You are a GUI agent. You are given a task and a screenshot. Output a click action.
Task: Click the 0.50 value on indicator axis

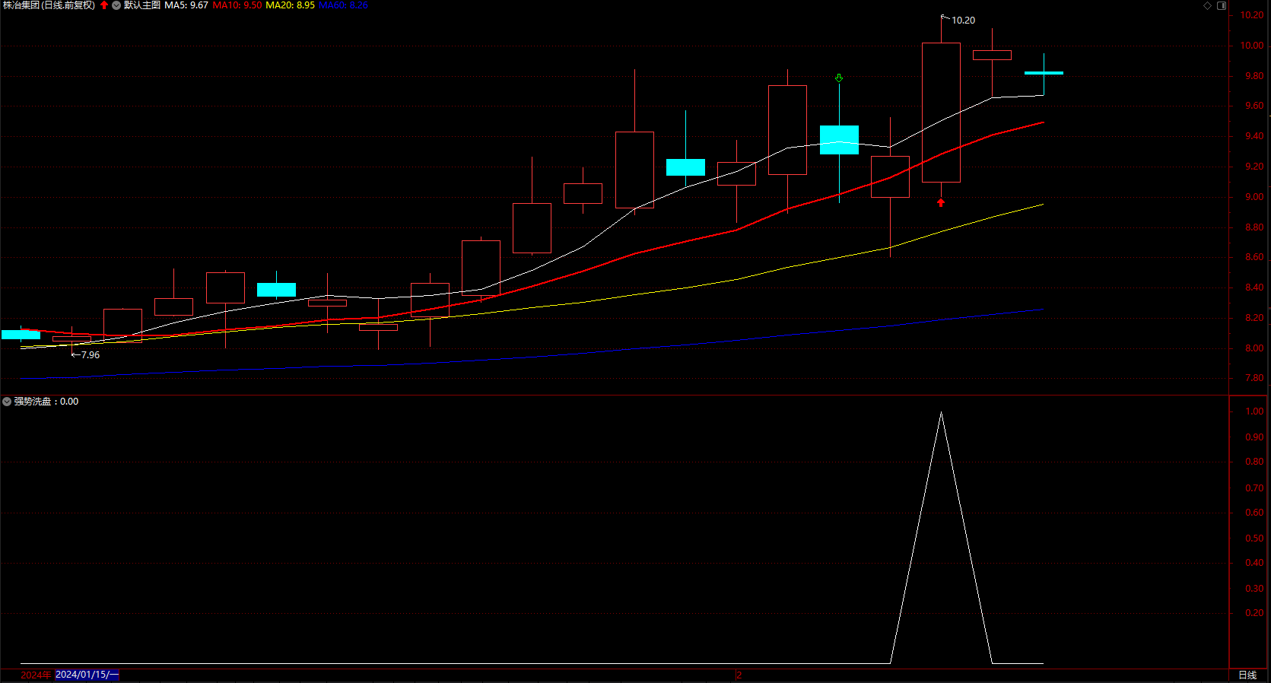tap(1254, 538)
